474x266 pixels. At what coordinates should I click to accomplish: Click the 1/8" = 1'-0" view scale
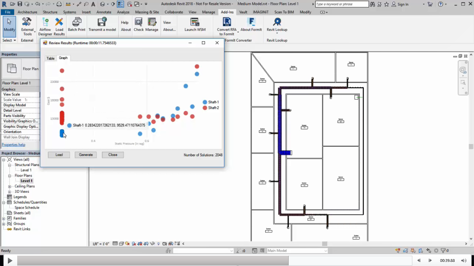[x=101, y=244]
